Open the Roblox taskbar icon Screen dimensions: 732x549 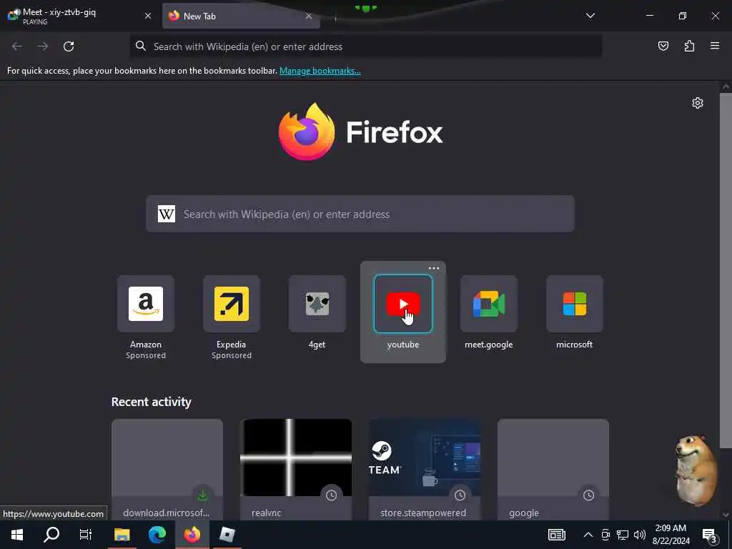pos(227,535)
